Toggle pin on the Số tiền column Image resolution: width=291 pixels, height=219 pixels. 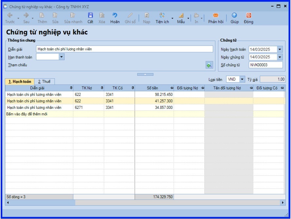coord(172,88)
